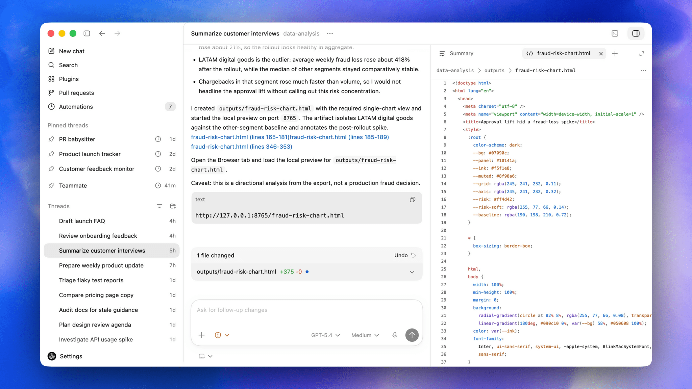Undo the file change
This screenshot has width=692, height=389.
tap(404, 255)
